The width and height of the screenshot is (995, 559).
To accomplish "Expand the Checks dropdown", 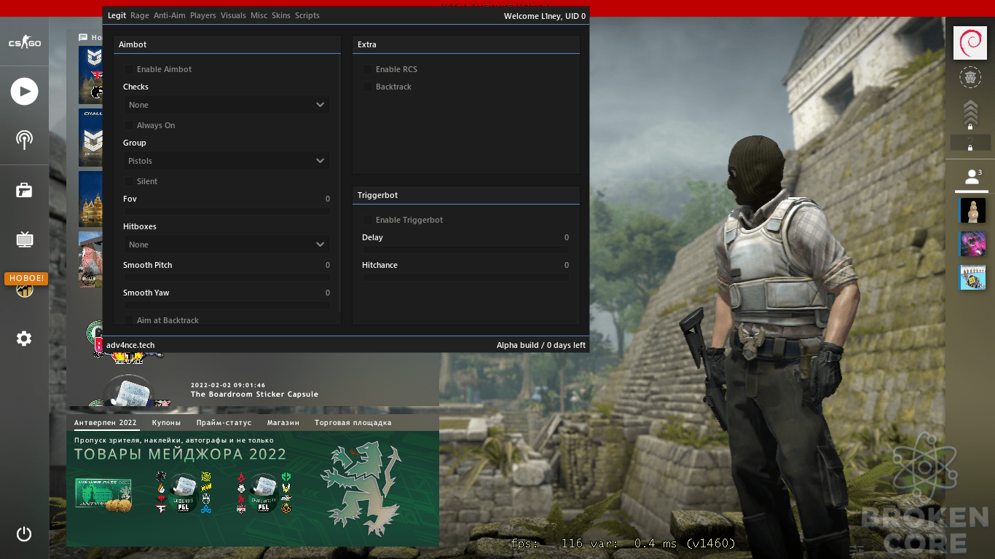I will (227, 105).
